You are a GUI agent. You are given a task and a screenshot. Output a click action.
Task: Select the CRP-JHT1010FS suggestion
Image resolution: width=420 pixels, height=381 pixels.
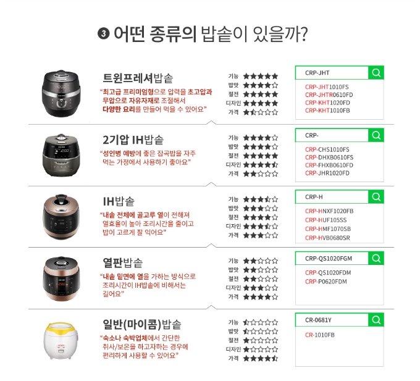point(327,87)
